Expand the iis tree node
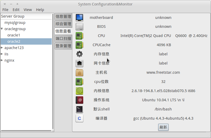211x138 pixels. pos(2,54)
